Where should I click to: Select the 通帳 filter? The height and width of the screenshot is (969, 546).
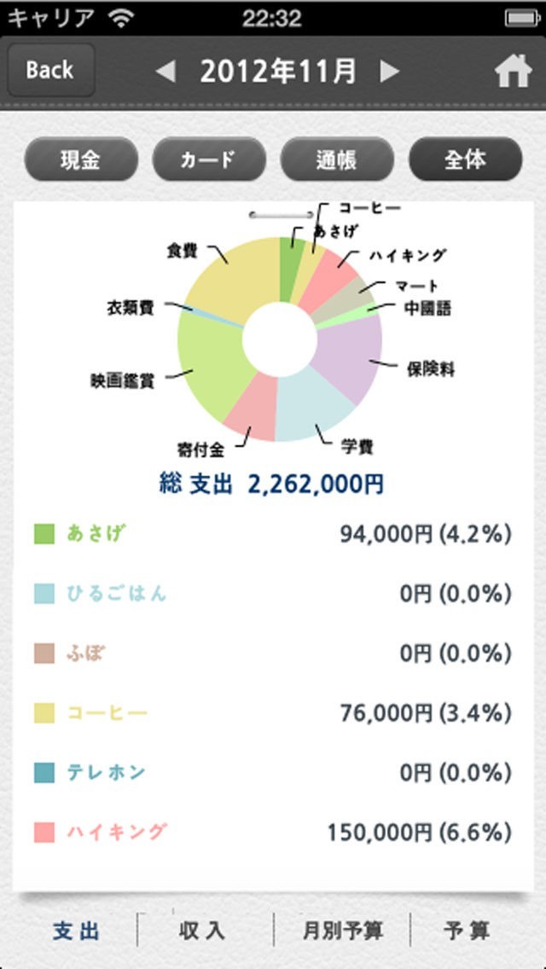point(337,160)
